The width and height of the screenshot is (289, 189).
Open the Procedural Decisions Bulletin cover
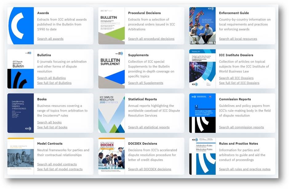tap(111, 26)
